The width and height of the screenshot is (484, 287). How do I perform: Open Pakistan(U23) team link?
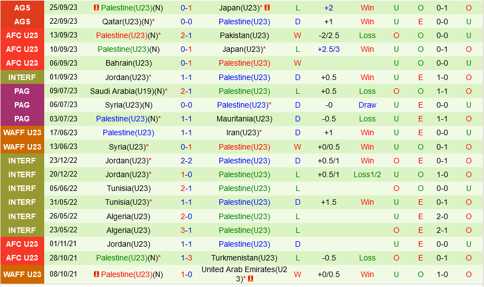(244, 35)
